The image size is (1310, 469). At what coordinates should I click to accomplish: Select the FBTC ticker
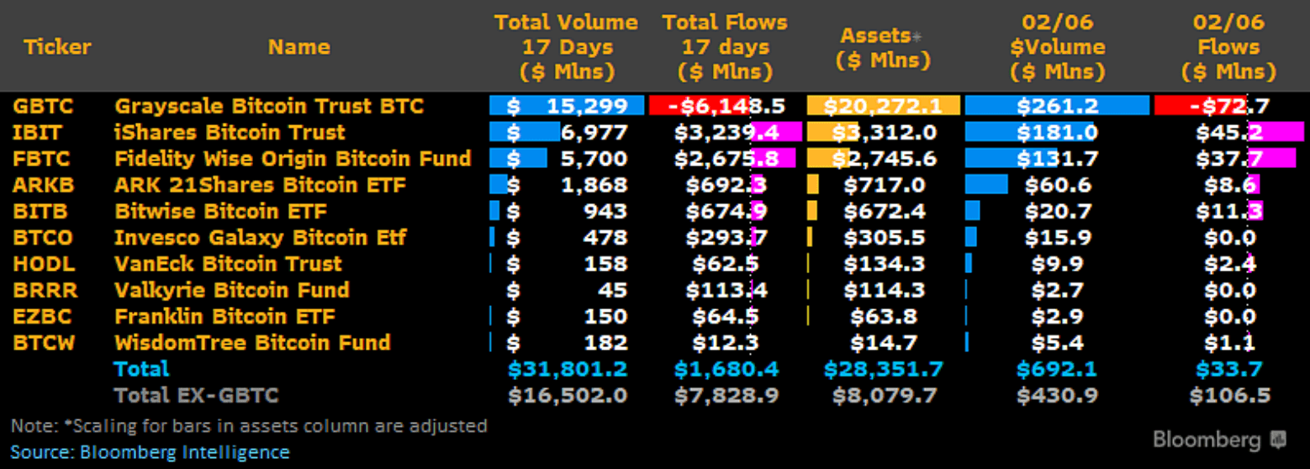click(41, 158)
